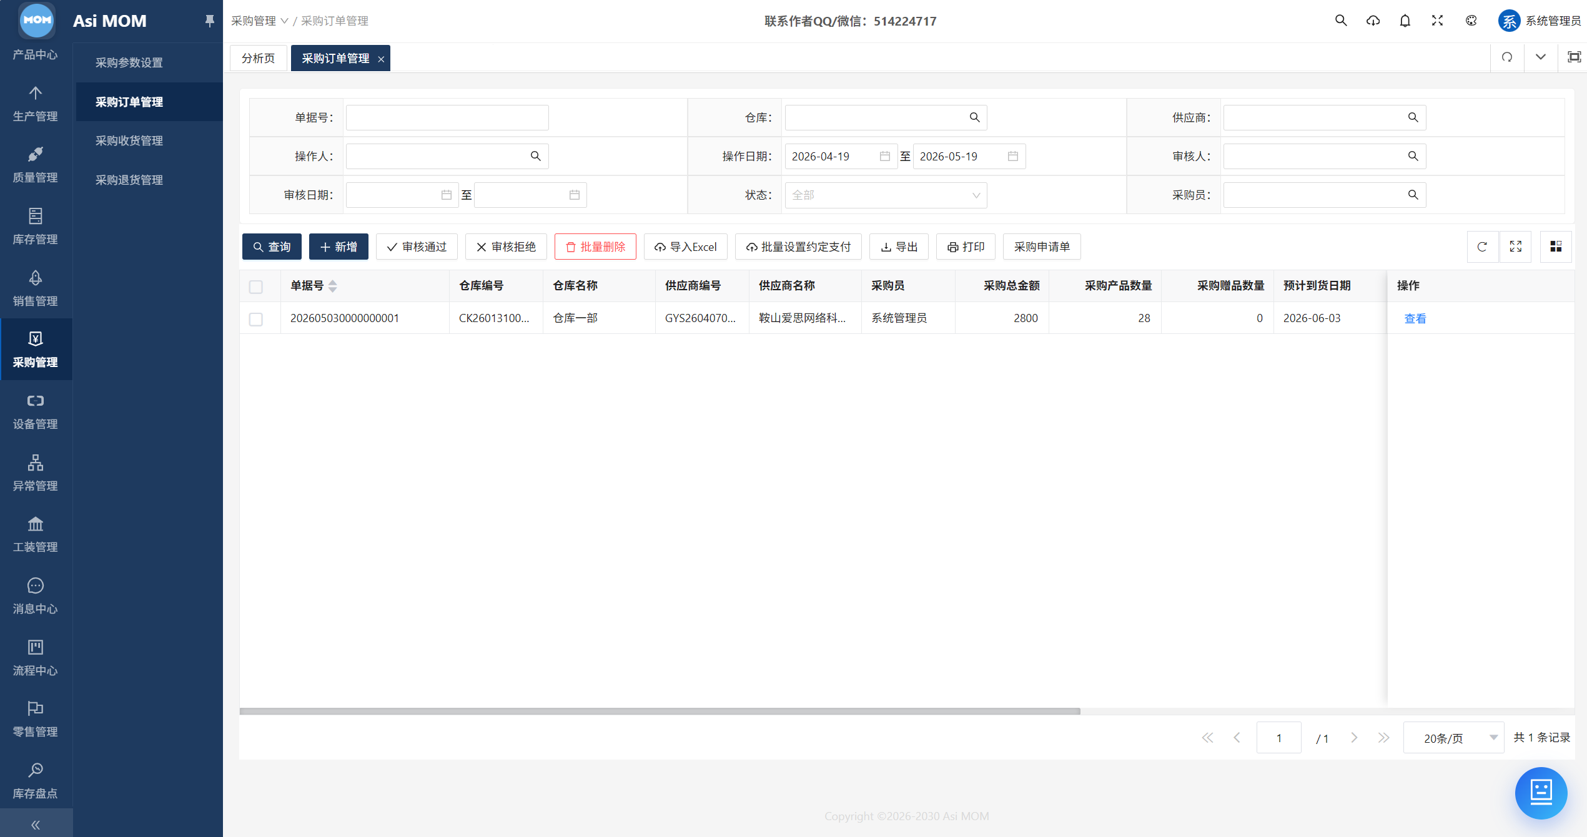The width and height of the screenshot is (1587, 837).
Task: Open 库存盘点 module
Action: point(36,781)
